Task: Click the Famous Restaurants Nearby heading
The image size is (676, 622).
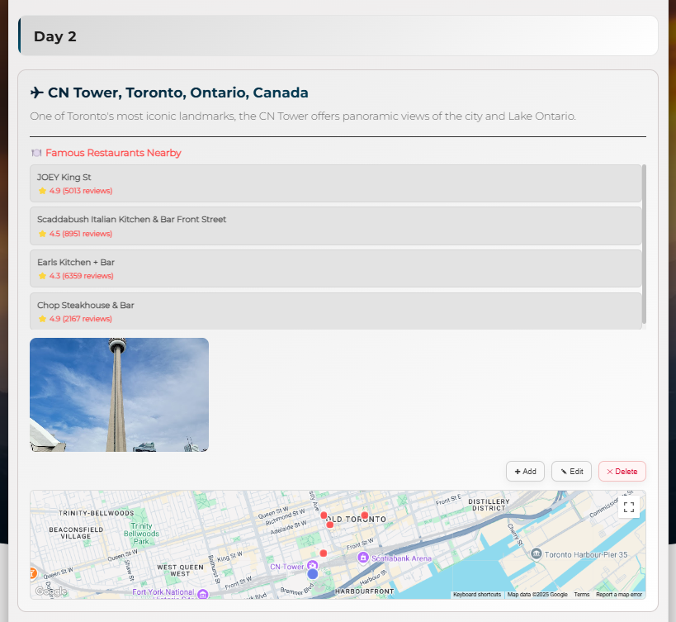Action: tap(113, 153)
